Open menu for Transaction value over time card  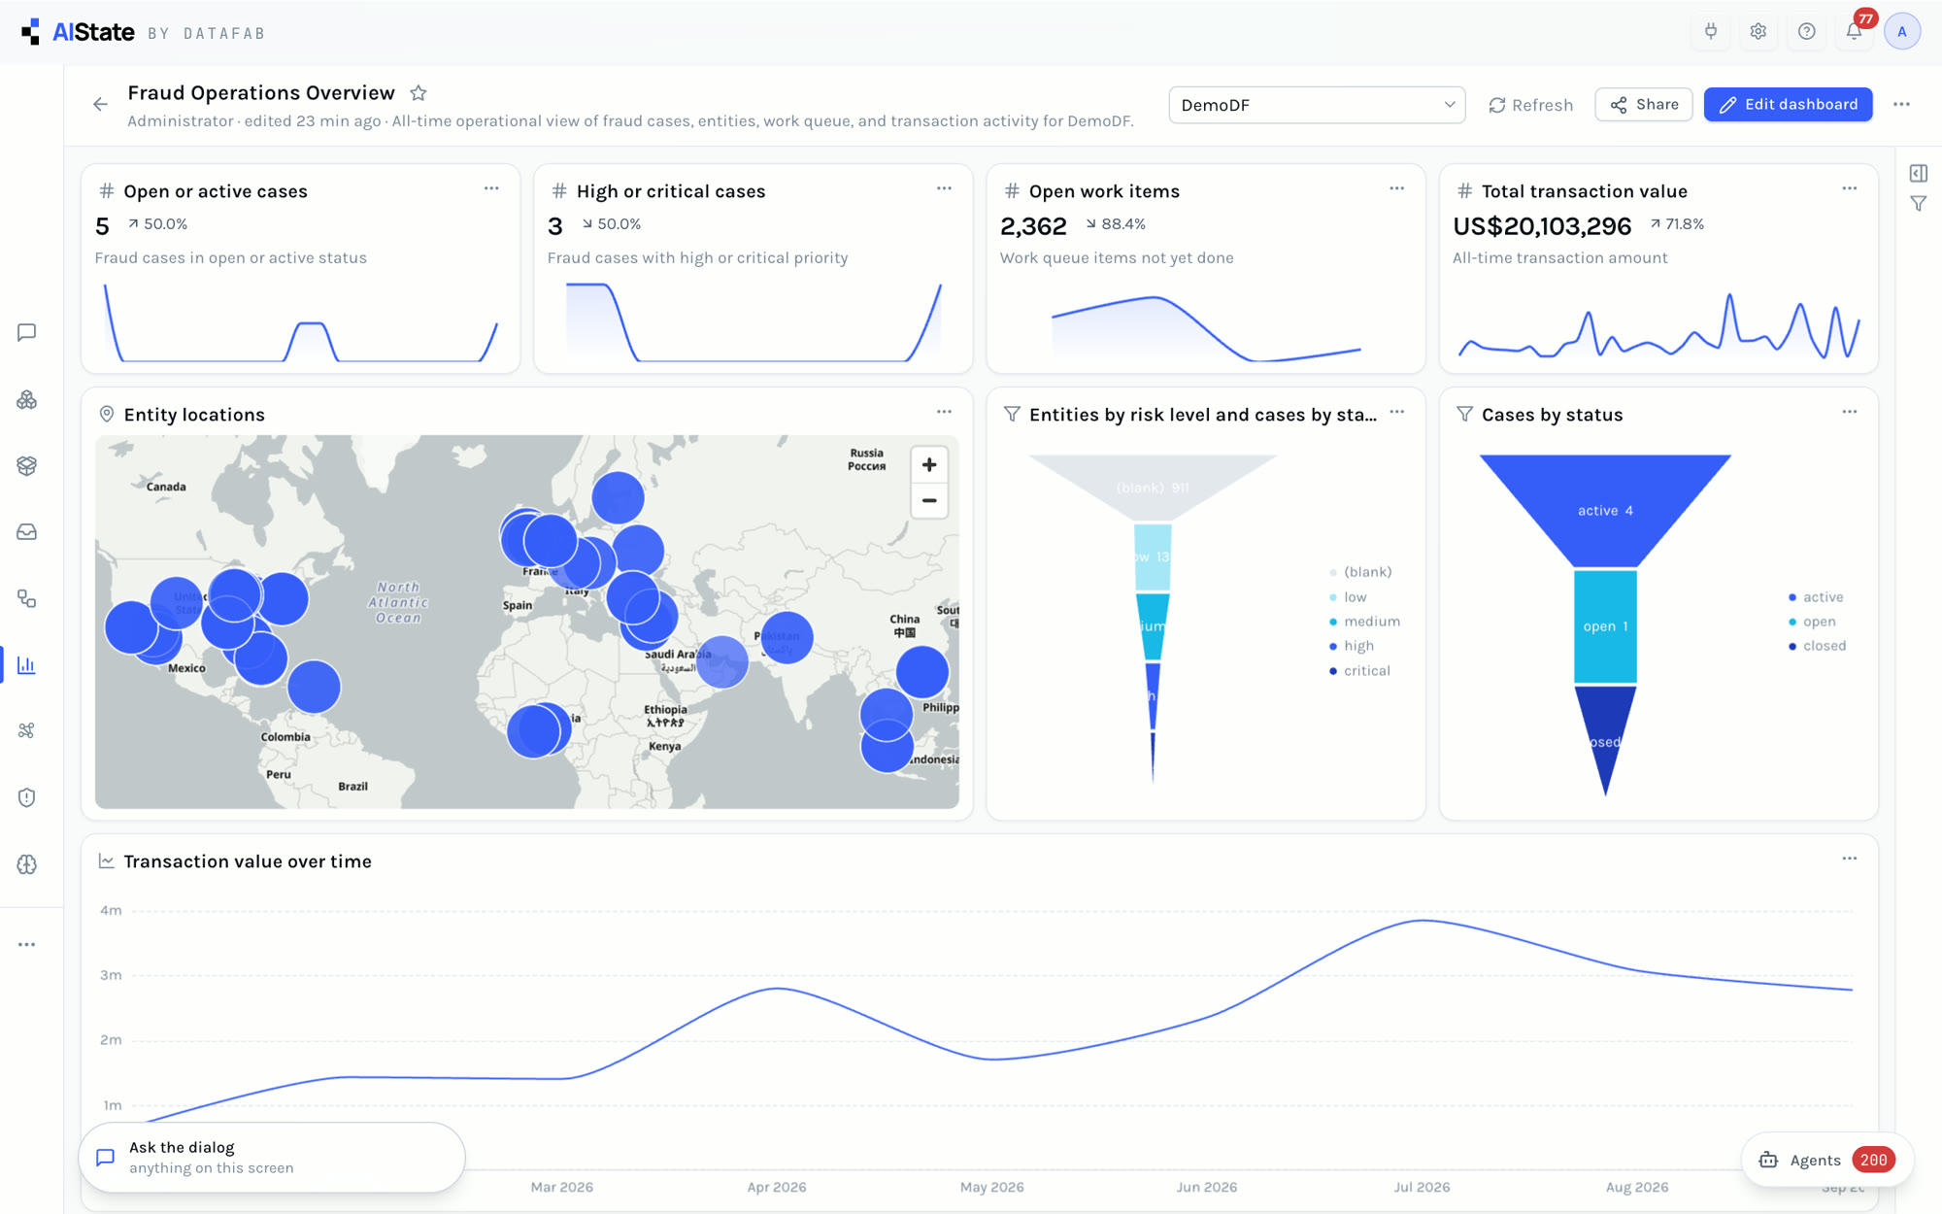[x=1849, y=860]
